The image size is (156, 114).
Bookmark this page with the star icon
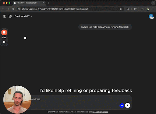pos(121,9)
